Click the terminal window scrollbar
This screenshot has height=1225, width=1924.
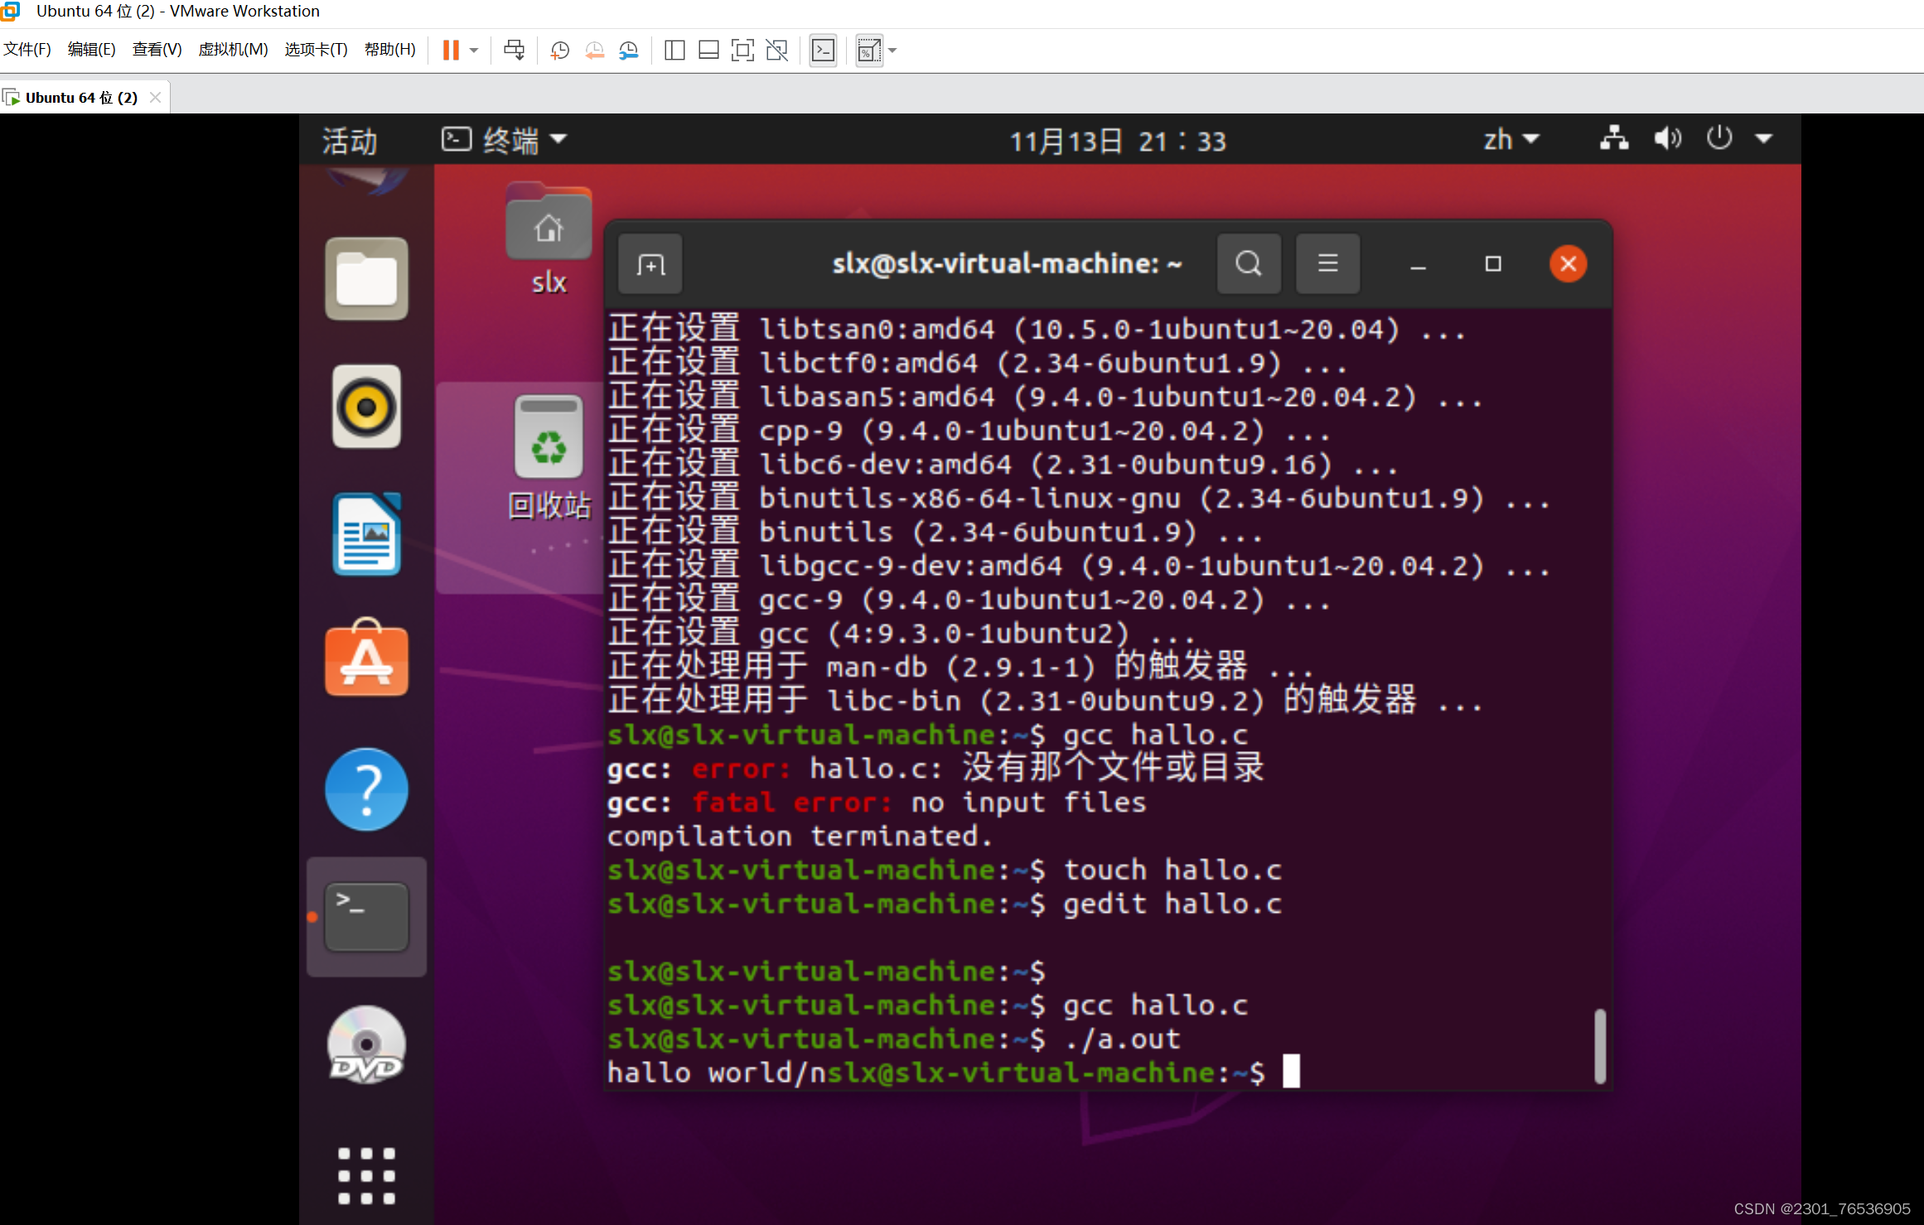click(1599, 1045)
